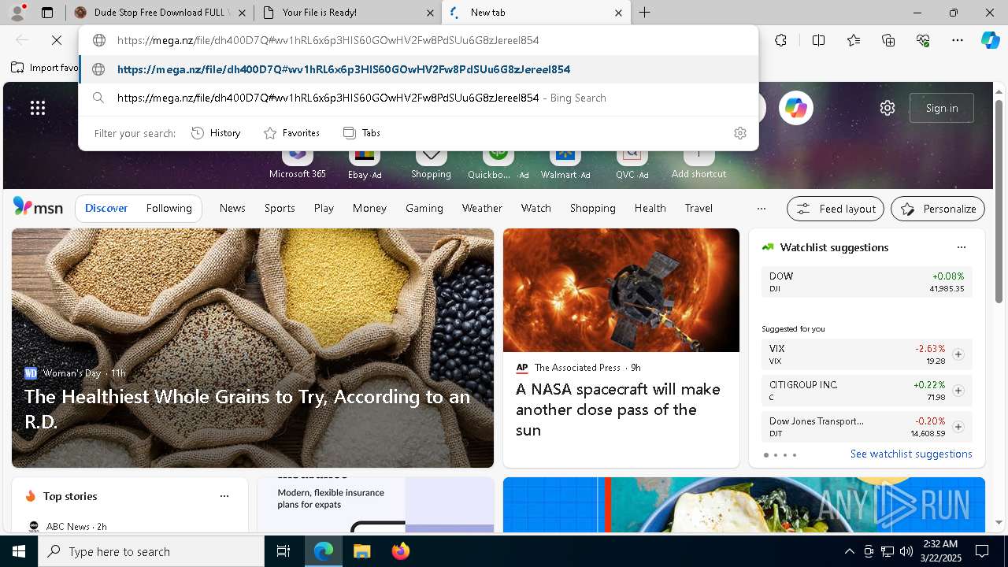Open Copilot sidebar icon

pyautogui.click(x=990, y=40)
